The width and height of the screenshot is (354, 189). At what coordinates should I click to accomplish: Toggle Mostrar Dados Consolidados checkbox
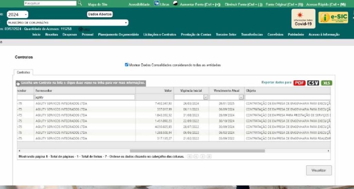click(x=127, y=65)
